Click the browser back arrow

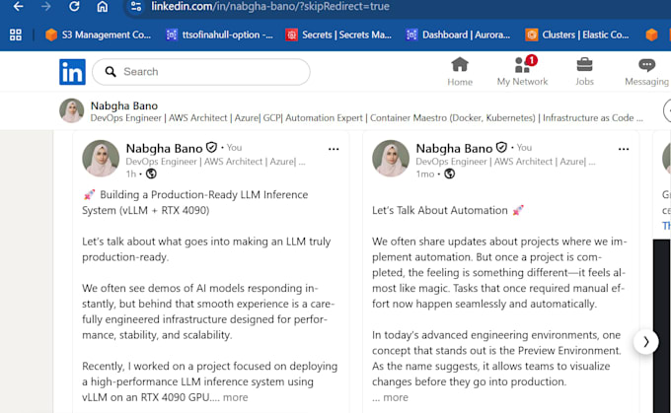tap(18, 7)
